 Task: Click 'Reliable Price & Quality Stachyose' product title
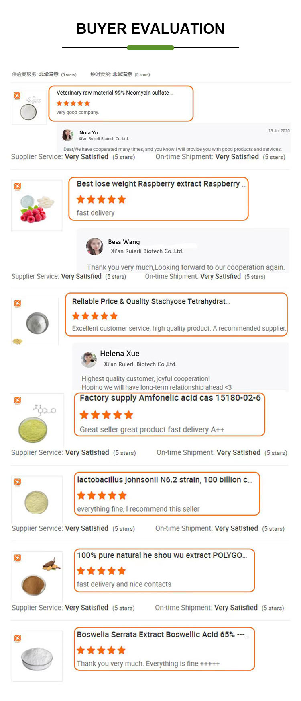point(151,301)
